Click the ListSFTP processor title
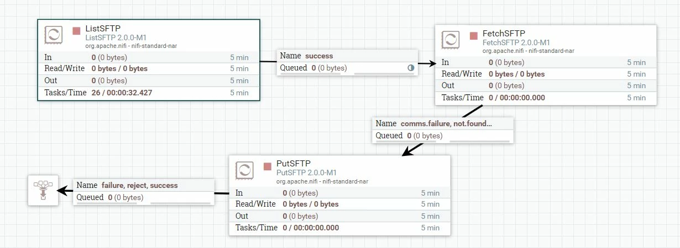Screen dimensions: 680x248 (x=103, y=29)
